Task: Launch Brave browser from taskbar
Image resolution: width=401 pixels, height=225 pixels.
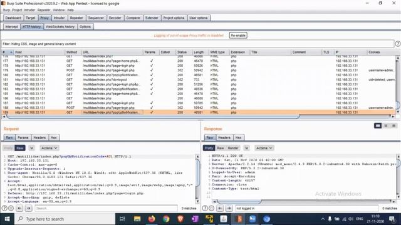Action: [x=180, y=219]
